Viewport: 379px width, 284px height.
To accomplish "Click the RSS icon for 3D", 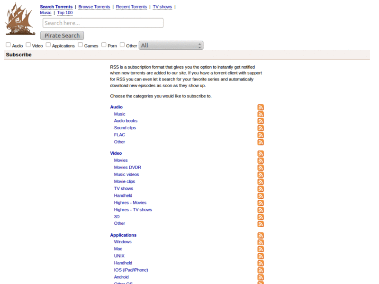I will click(261, 217).
